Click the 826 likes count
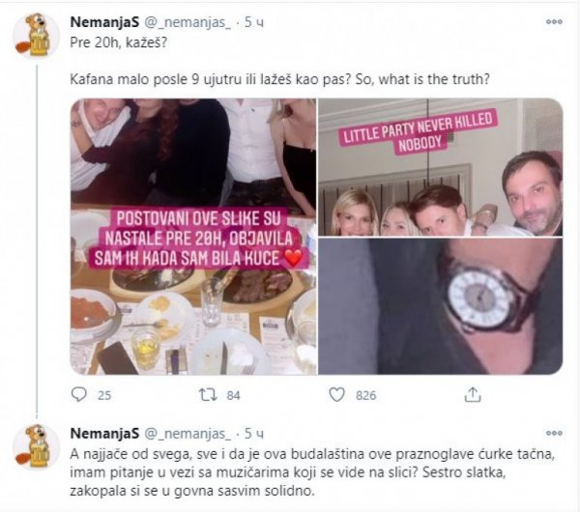The height and width of the screenshot is (512, 580). [x=365, y=395]
